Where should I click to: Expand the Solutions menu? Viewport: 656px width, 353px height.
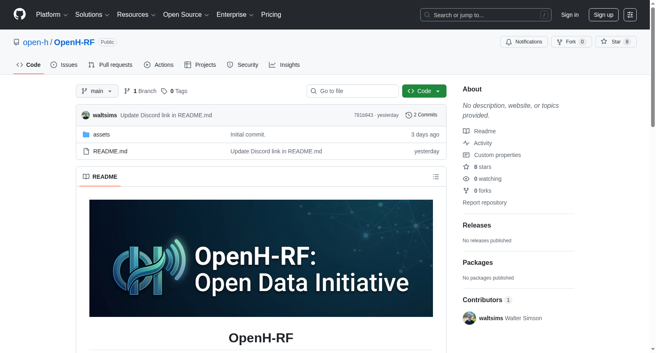click(92, 15)
